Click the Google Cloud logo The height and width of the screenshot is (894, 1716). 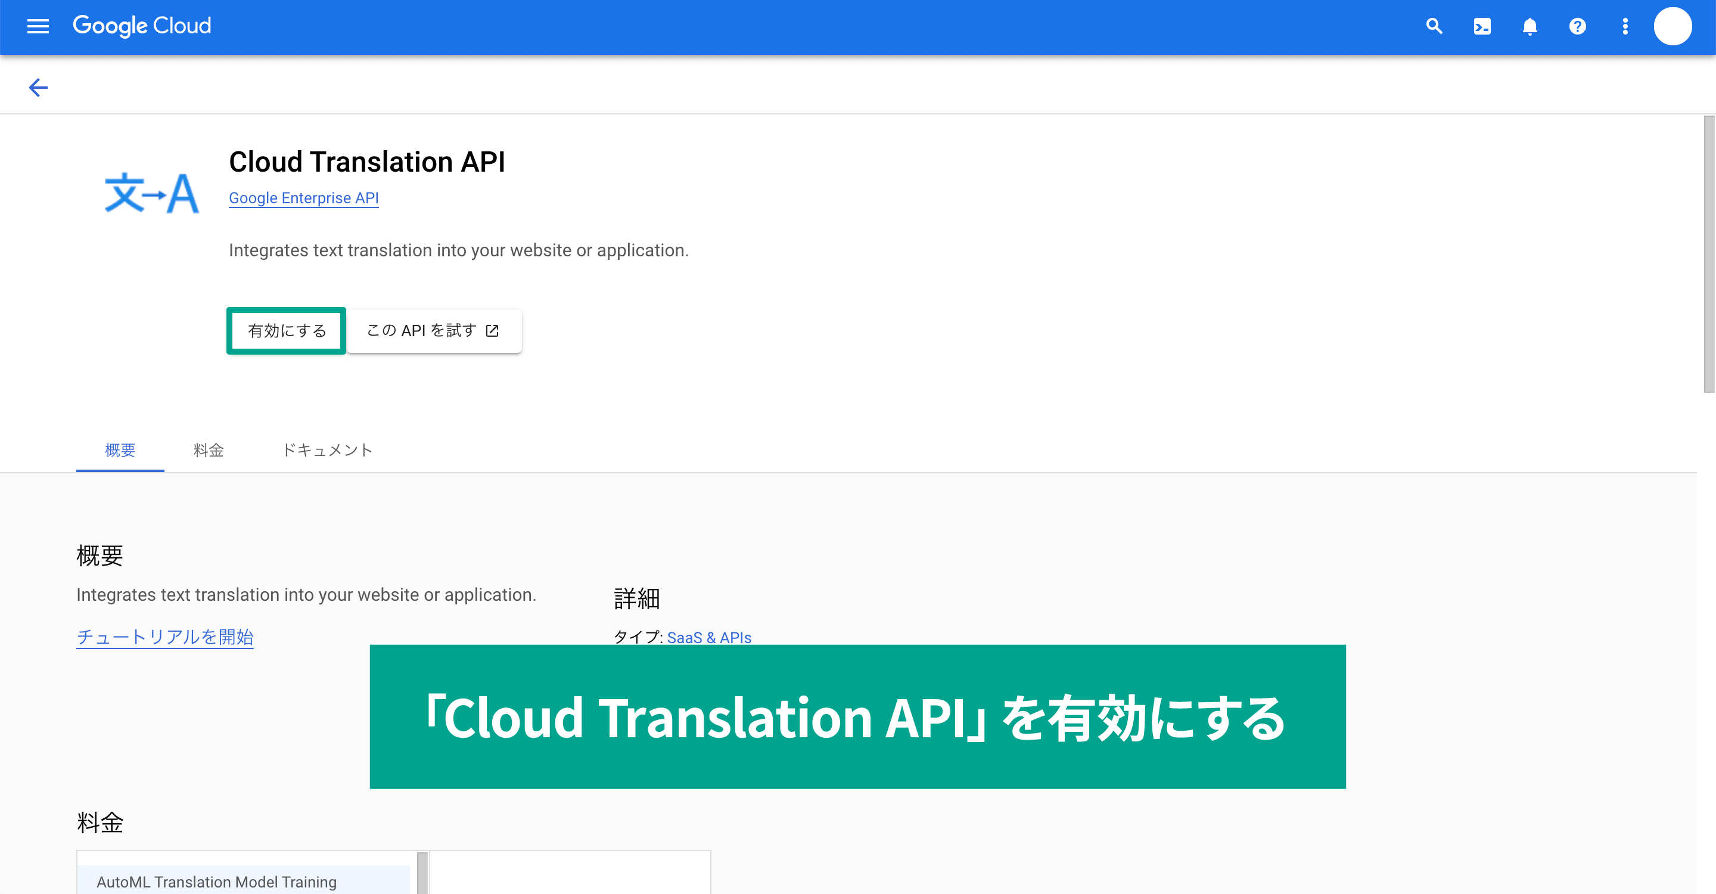[142, 26]
